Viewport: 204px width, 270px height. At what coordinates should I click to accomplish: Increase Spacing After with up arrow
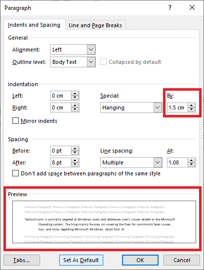click(75, 161)
